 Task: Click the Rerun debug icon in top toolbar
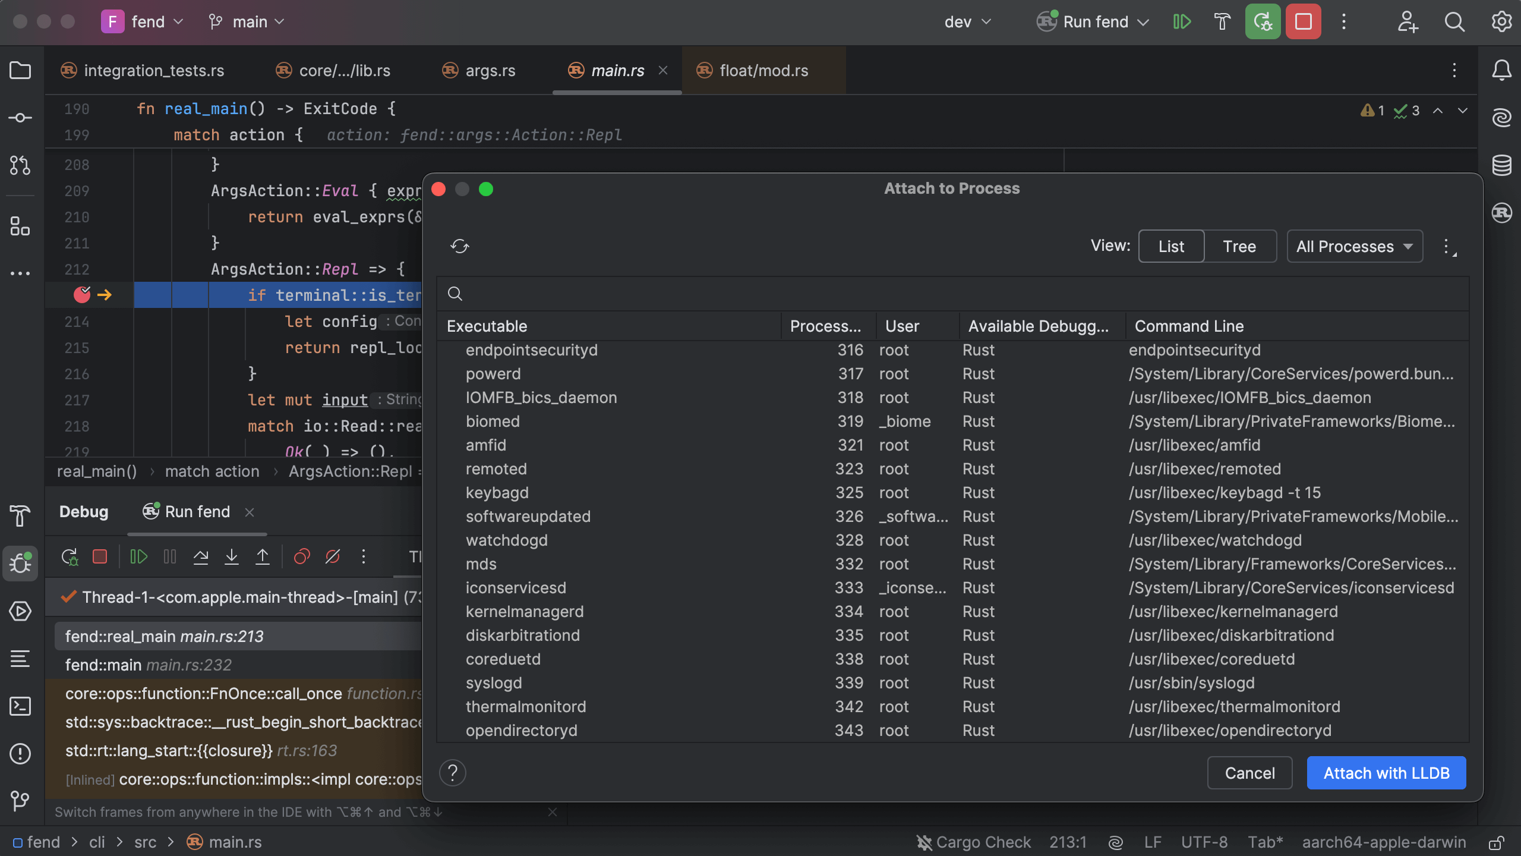point(1263,22)
